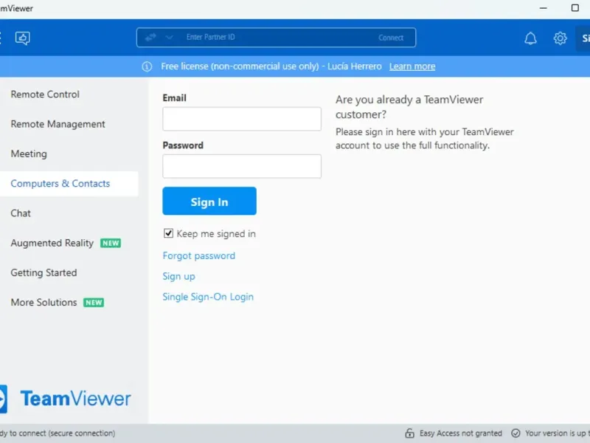Click the TeamViewer logo
This screenshot has width=590, height=443.
click(x=66, y=399)
